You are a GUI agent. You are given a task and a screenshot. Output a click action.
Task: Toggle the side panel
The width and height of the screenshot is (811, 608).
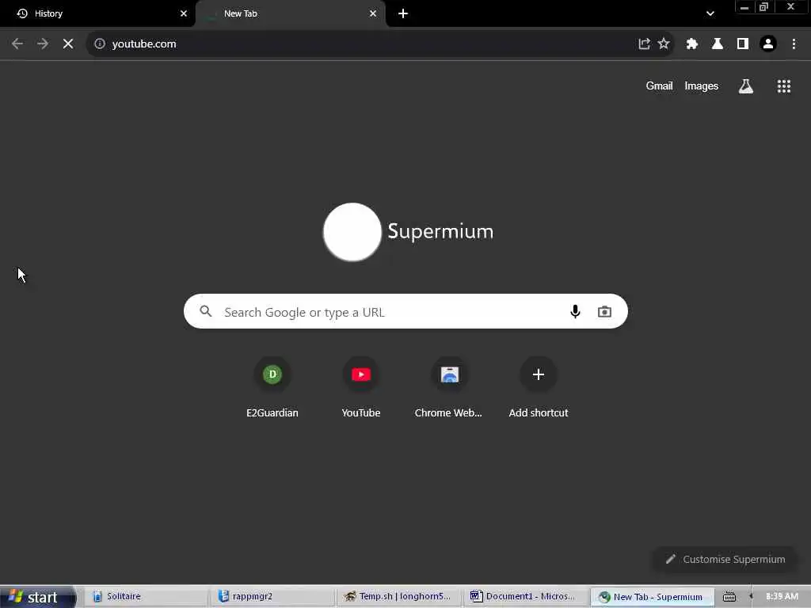pos(743,44)
